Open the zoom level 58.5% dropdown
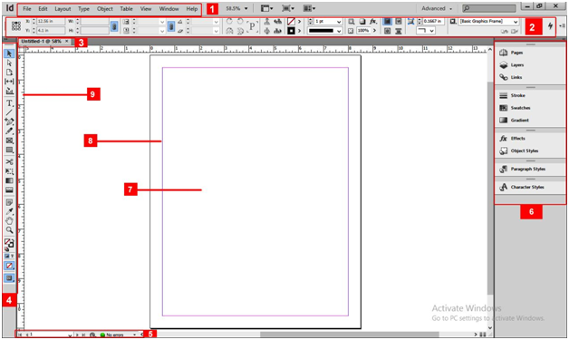The height and width of the screenshot is (340, 569). [x=246, y=8]
